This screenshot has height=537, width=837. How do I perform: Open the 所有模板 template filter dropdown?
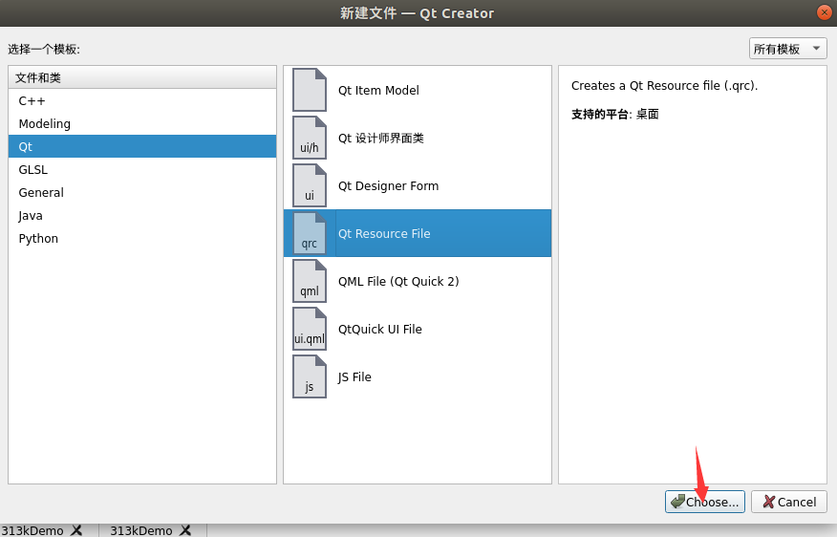point(788,49)
